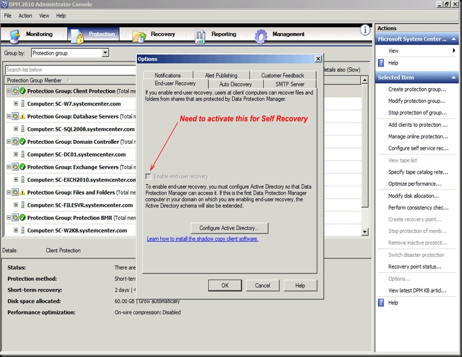The width and height of the screenshot is (462, 357).
Task: Click Recovery point status action
Action: tap(415, 267)
